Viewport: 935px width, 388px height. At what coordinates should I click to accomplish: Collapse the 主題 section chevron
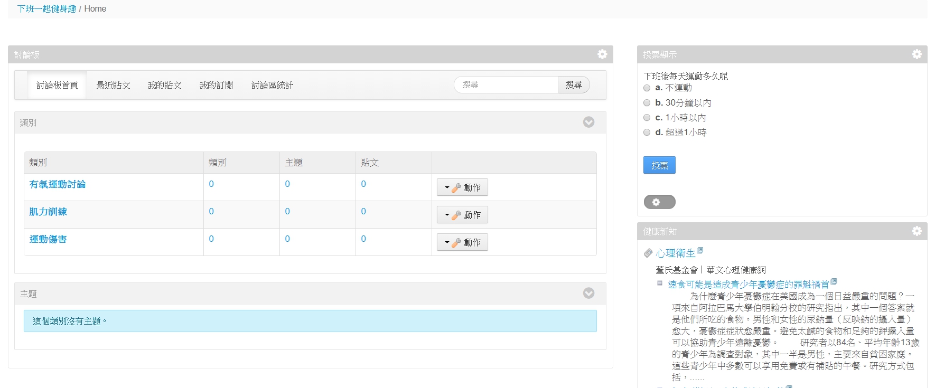pos(588,294)
